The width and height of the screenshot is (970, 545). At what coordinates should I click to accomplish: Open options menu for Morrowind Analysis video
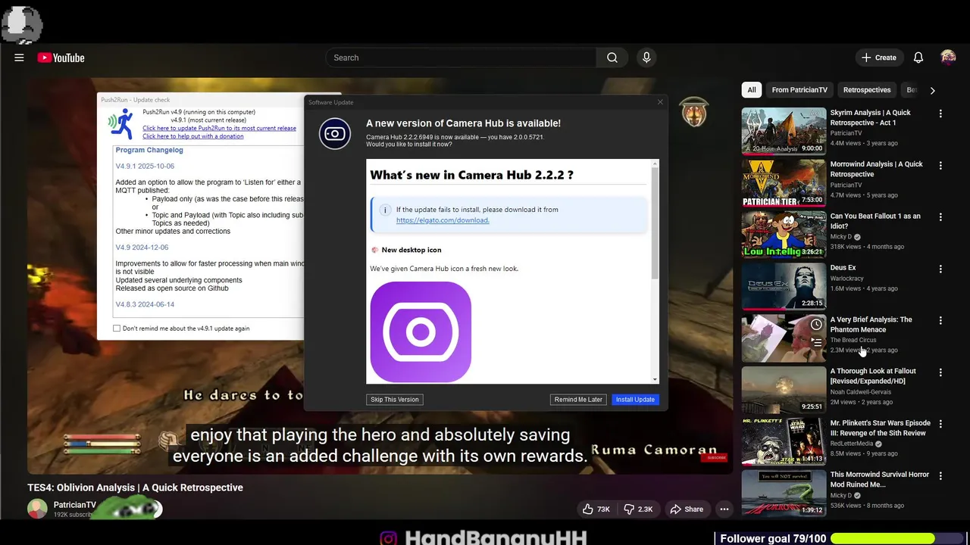tap(940, 165)
